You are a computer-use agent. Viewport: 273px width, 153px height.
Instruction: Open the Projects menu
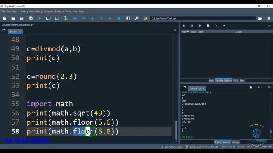59,11
